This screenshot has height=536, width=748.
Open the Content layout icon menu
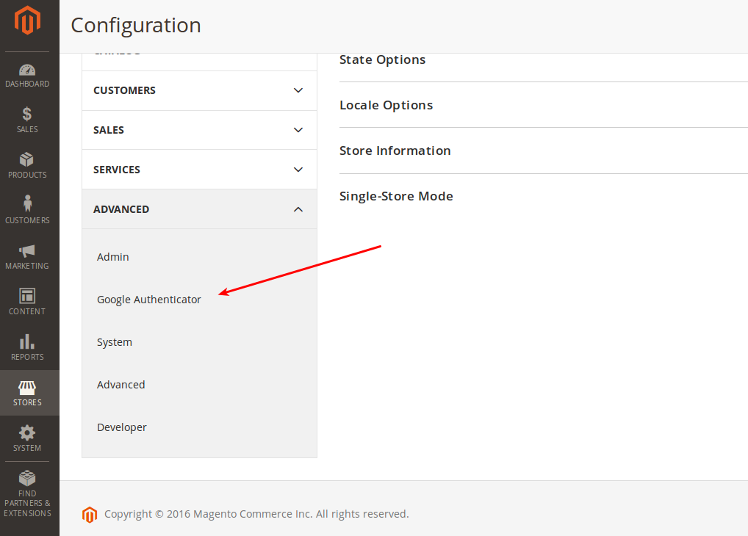pos(27,303)
